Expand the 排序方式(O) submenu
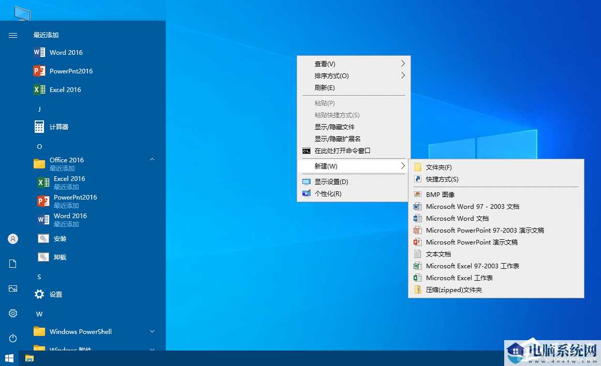 click(x=354, y=75)
